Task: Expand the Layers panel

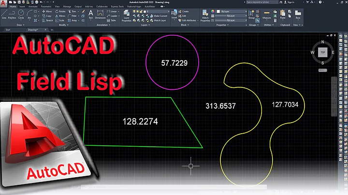Action: [x=145, y=25]
